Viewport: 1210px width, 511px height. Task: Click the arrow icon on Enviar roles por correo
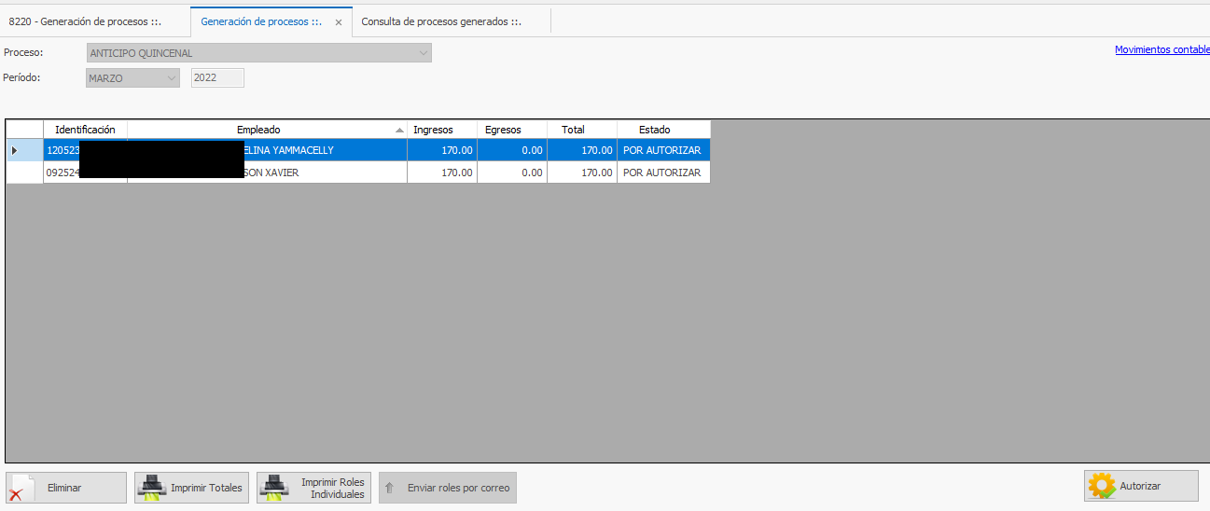tap(390, 488)
